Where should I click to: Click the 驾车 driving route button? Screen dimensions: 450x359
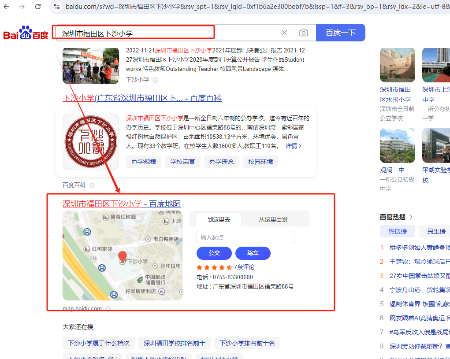tap(253, 253)
